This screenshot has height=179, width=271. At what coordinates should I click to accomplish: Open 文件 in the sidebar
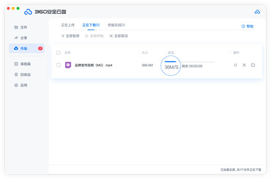point(21,27)
